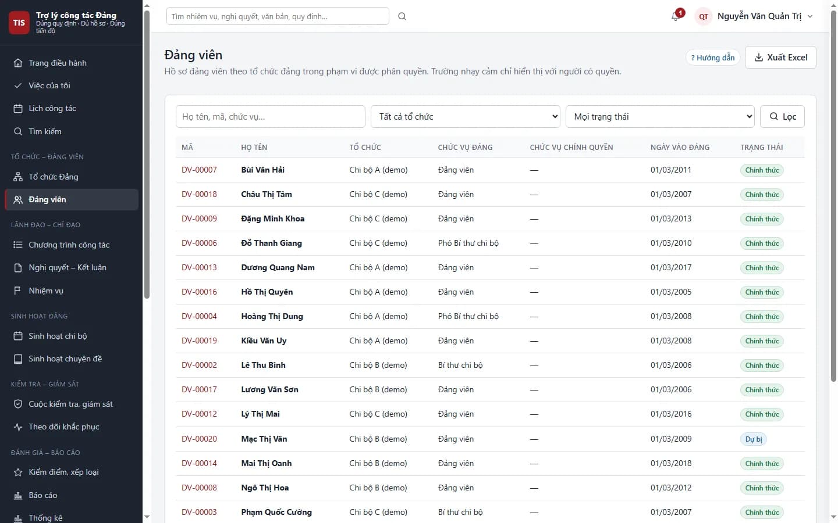Focus the Họ tên, mã, chức vụ filter field
Screen dimensions: 838x523
(x=271, y=116)
